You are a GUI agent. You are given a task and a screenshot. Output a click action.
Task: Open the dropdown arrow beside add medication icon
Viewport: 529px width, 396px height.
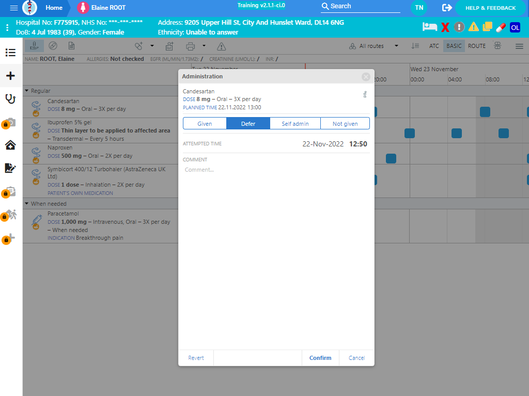152,46
